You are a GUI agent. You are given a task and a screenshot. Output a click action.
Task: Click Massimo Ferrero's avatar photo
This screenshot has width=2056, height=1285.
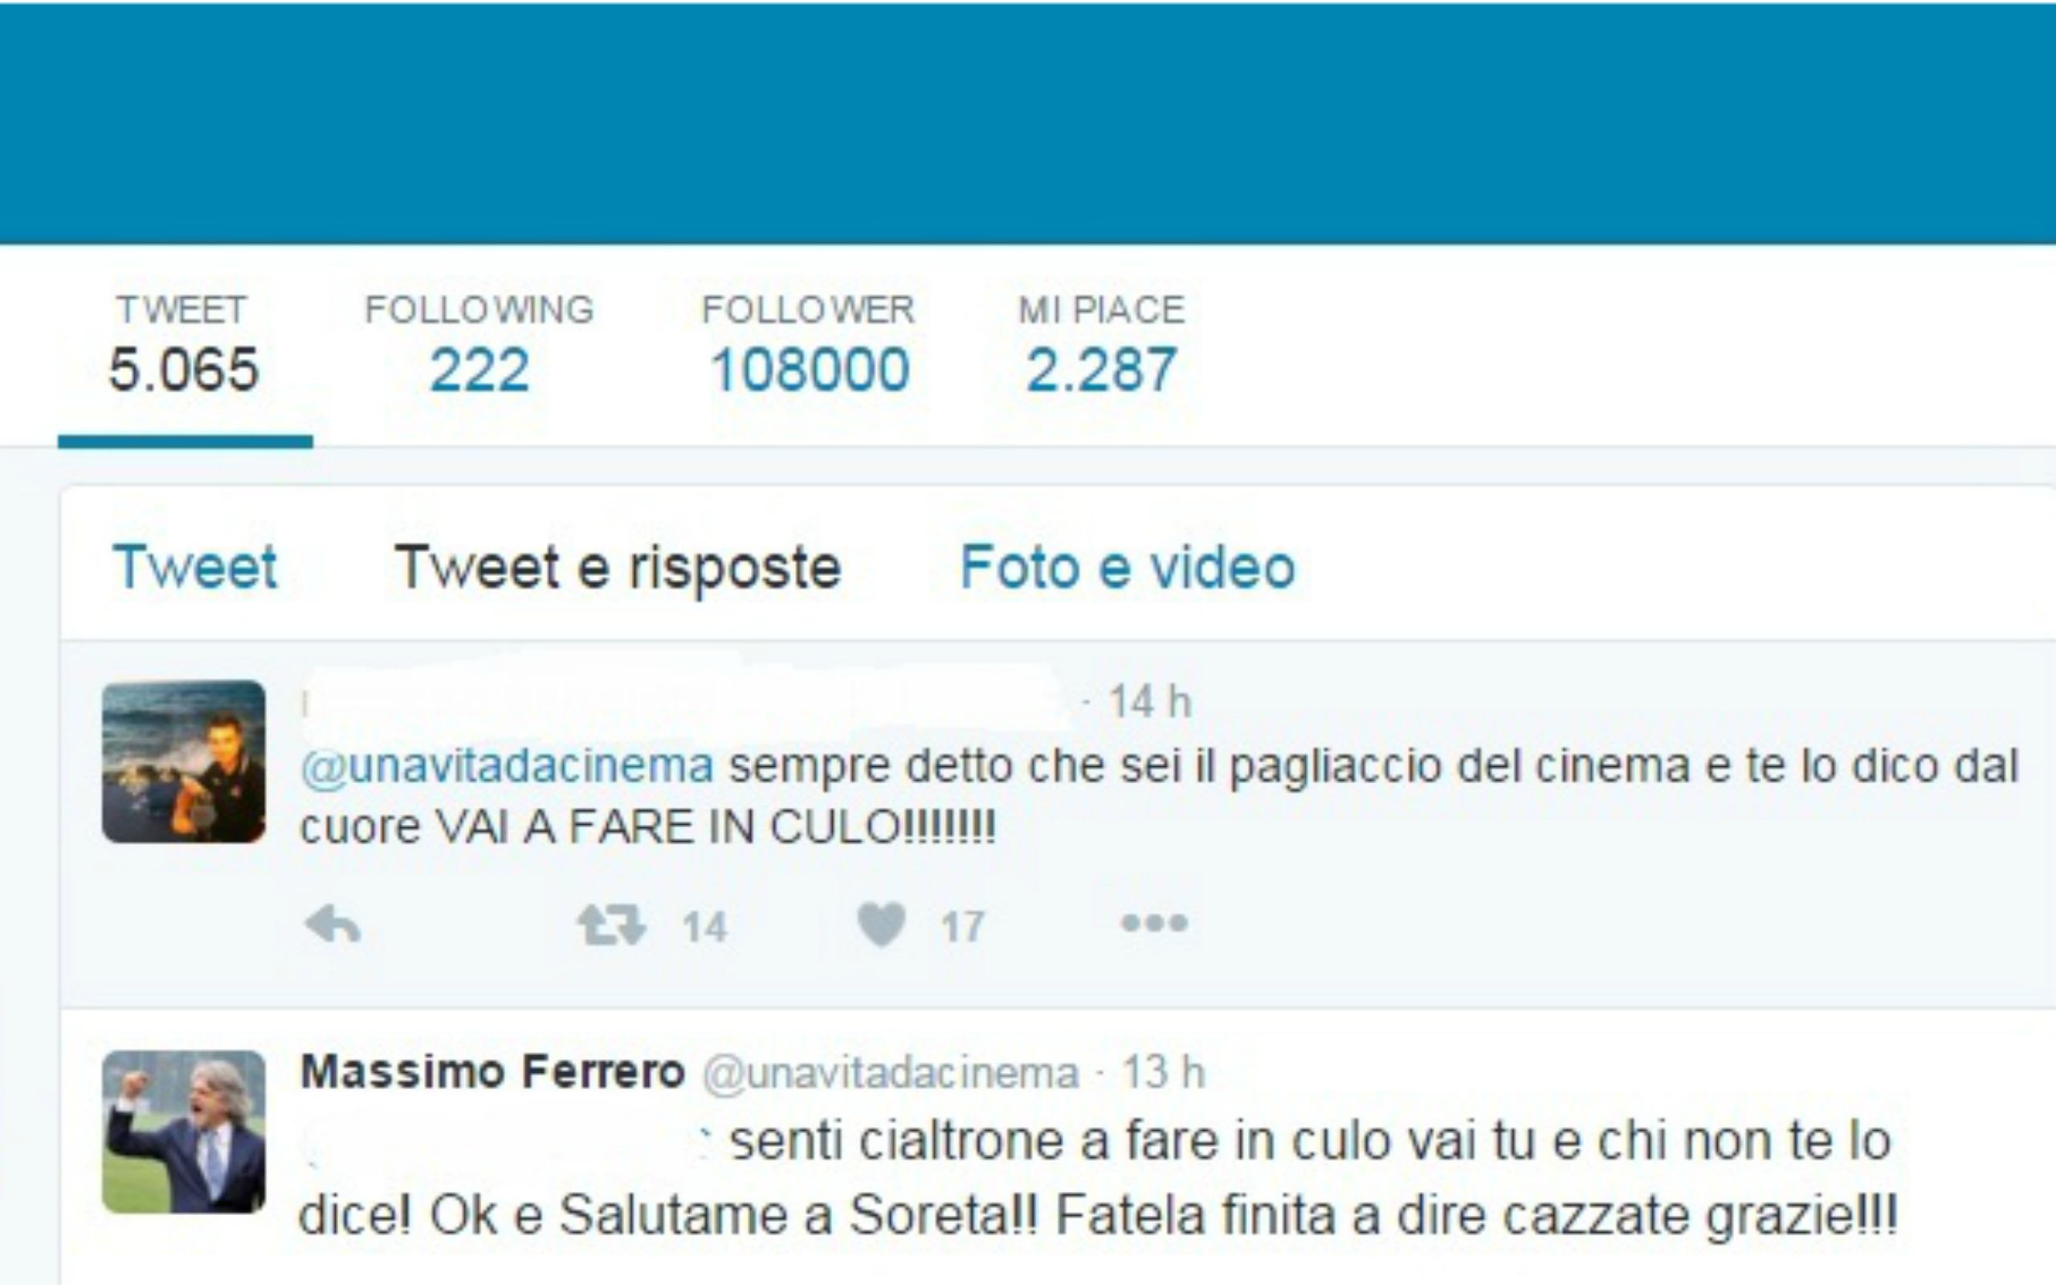(183, 1131)
